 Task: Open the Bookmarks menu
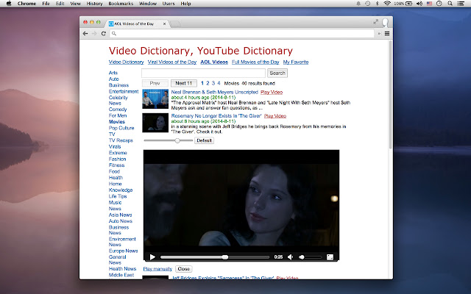pyautogui.click(x=121, y=4)
